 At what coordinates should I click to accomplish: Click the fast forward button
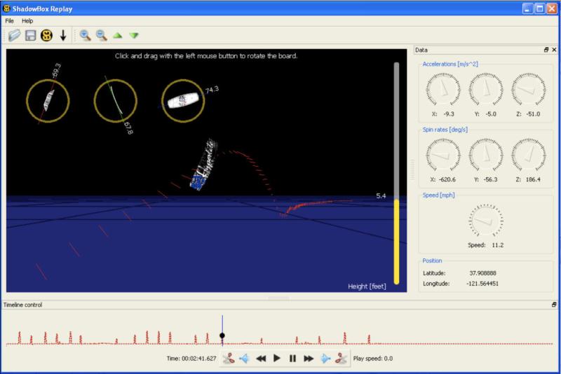[x=309, y=359]
